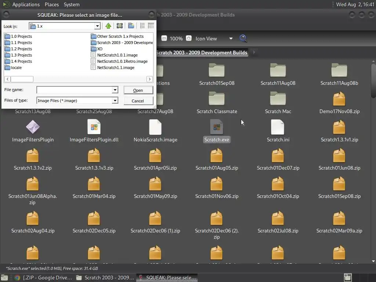The height and width of the screenshot is (282, 376).
Task: Click the workspace switcher in bottom panel
Action: pyautogui.click(x=348, y=278)
